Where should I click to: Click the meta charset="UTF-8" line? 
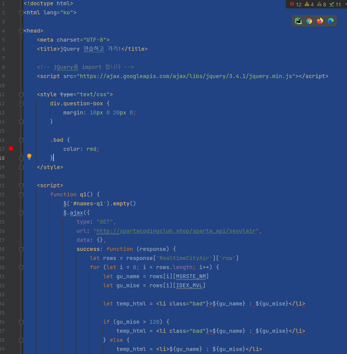73,40
